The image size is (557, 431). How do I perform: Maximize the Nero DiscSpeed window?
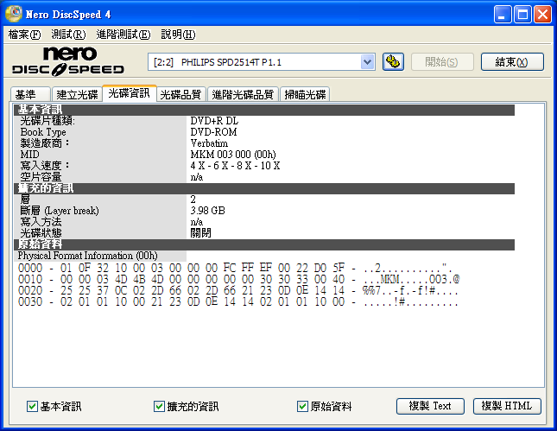(x=522, y=15)
